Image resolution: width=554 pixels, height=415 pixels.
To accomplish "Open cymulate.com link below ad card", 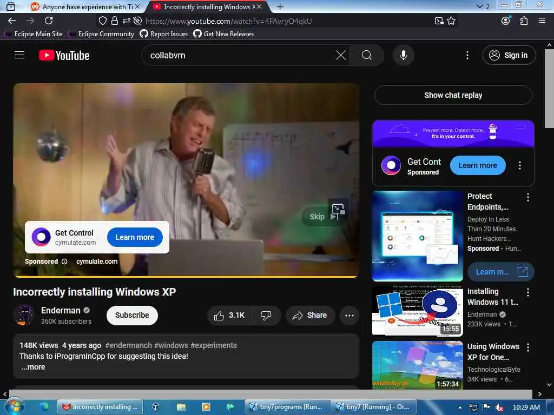I will click(97, 262).
